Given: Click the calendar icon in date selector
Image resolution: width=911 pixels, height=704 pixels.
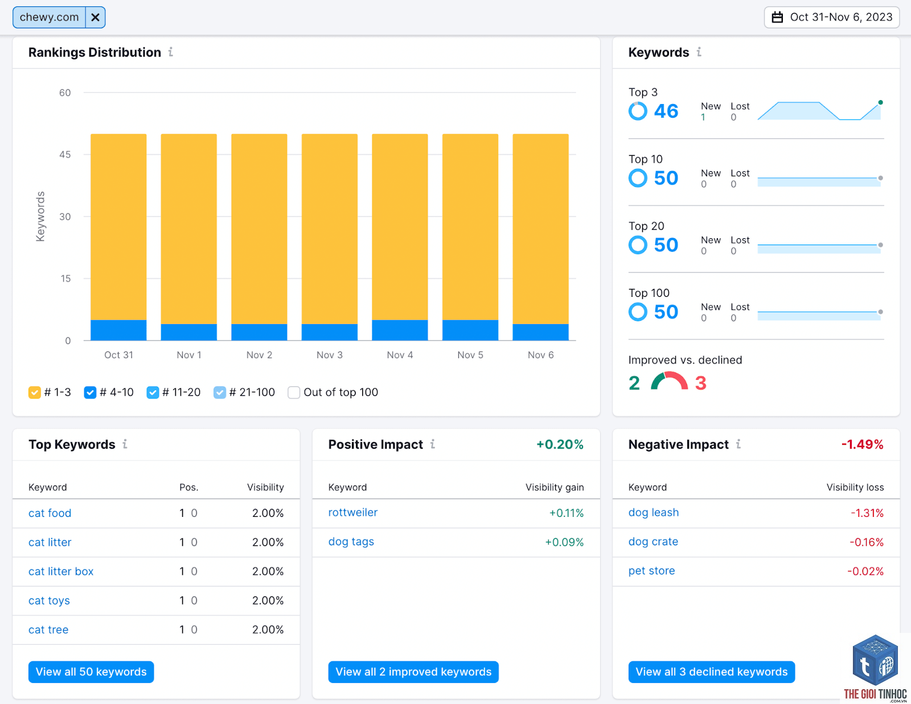Looking at the screenshot, I should point(777,18).
